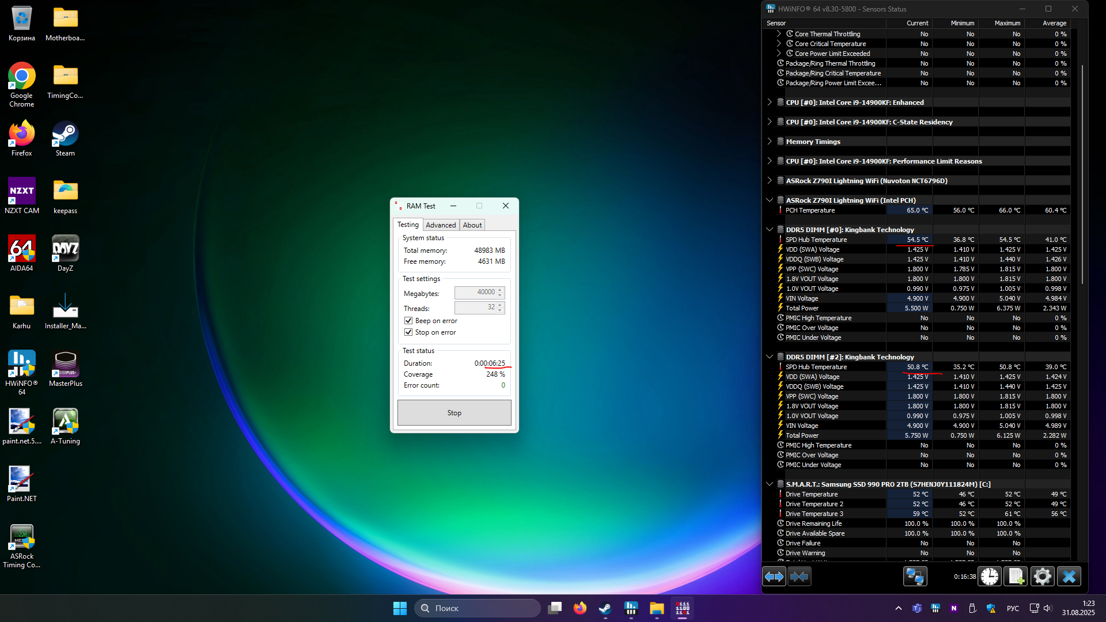Open HWiNFO 64 desktop shortcut
Screen dimensions: 1106x622
click(22, 373)
